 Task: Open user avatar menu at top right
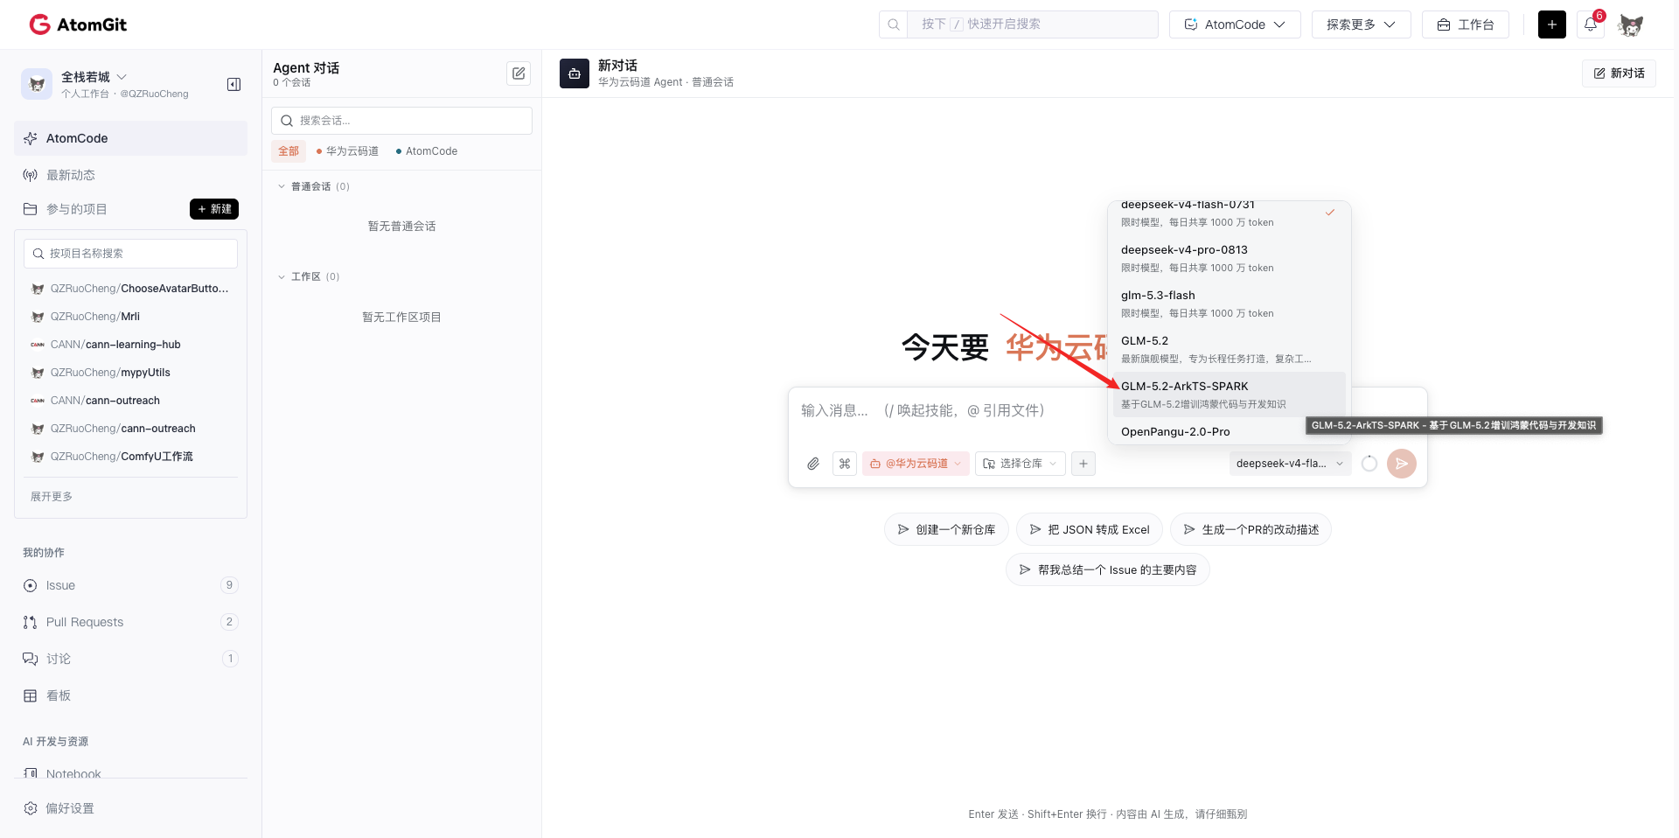tap(1630, 24)
